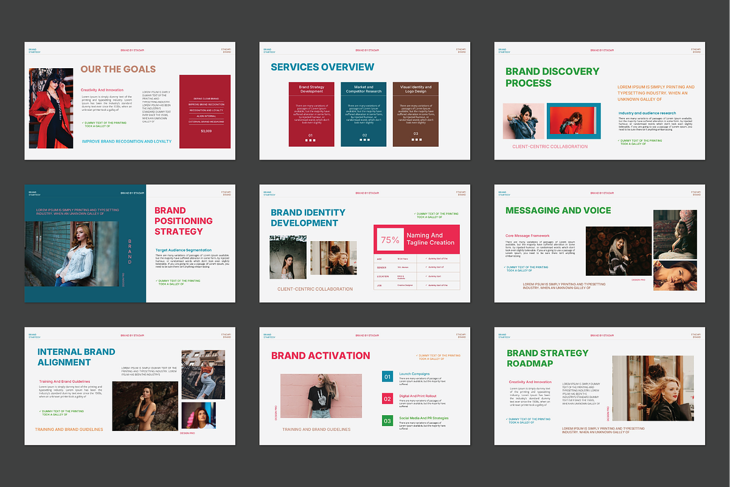Click the 'Launch Campaigns' item

[414, 373]
